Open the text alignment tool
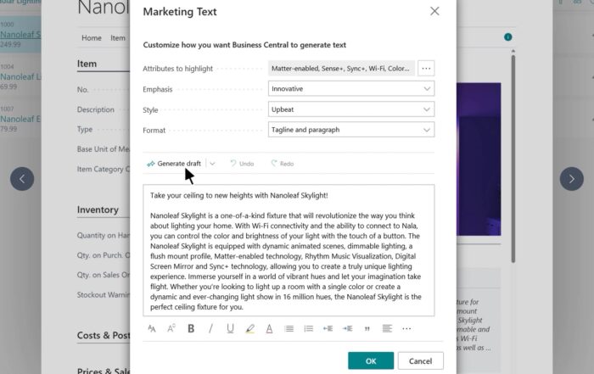 click(x=387, y=328)
